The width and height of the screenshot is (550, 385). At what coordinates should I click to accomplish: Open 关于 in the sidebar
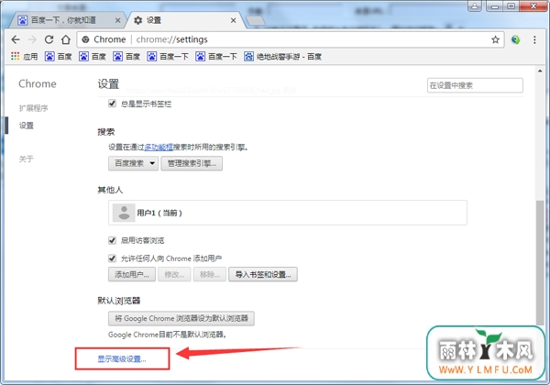pos(27,159)
